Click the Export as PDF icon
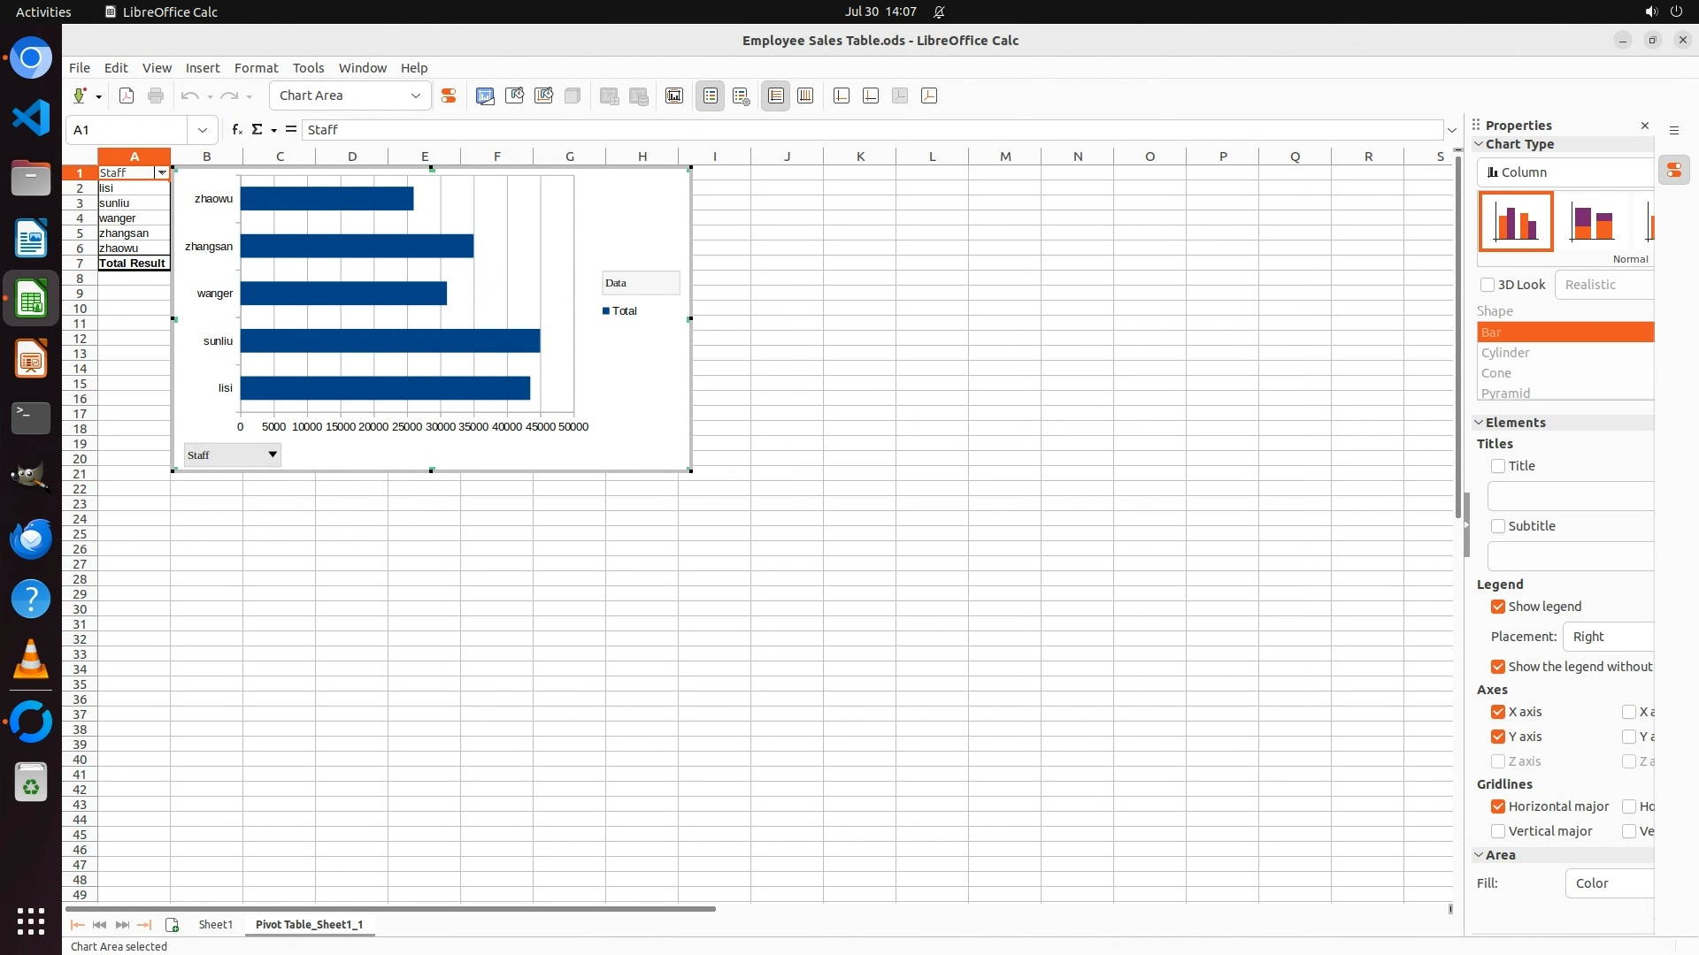The width and height of the screenshot is (1699, 955). [127, 96]
